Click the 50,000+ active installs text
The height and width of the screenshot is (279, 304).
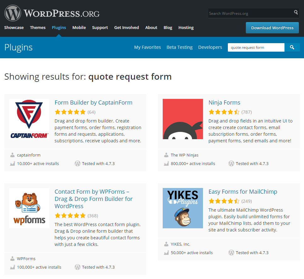(x=192, y=253)
